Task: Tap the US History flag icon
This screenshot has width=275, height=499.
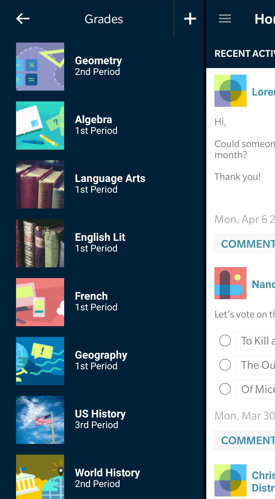Action: [40, 420]
